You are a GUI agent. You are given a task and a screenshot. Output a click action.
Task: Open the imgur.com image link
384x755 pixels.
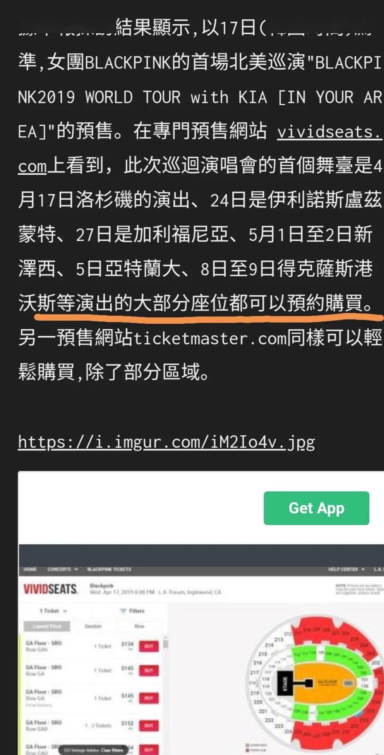click(166, 442)
